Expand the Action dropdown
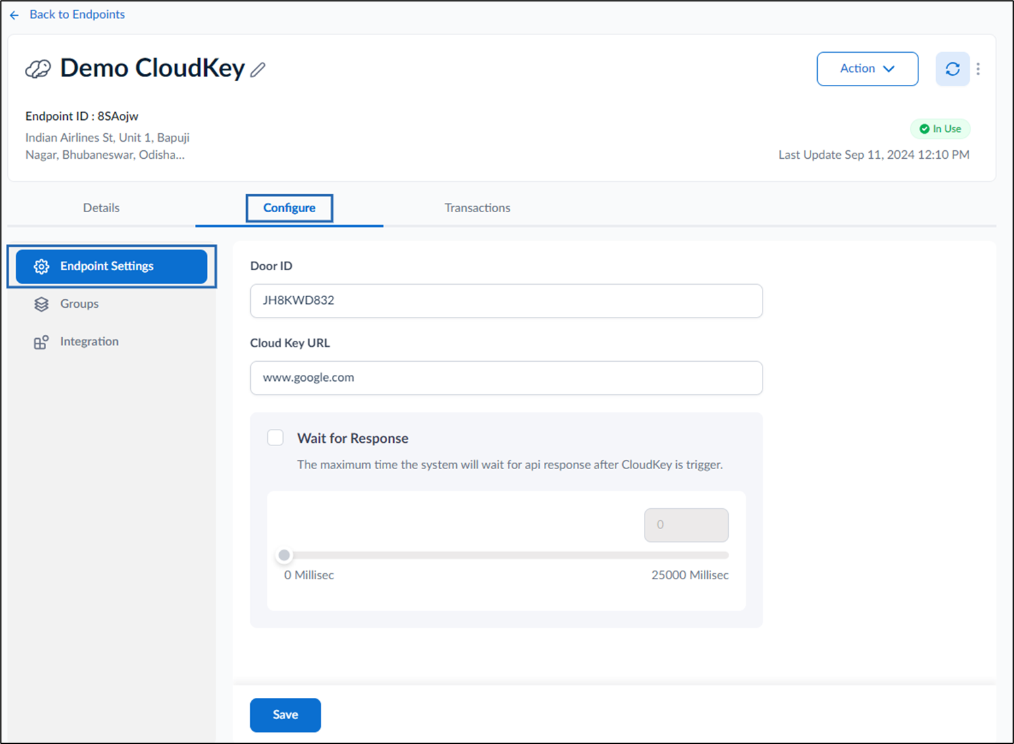This screenshot has width=1014, height=744. click(x=867, y=69)
